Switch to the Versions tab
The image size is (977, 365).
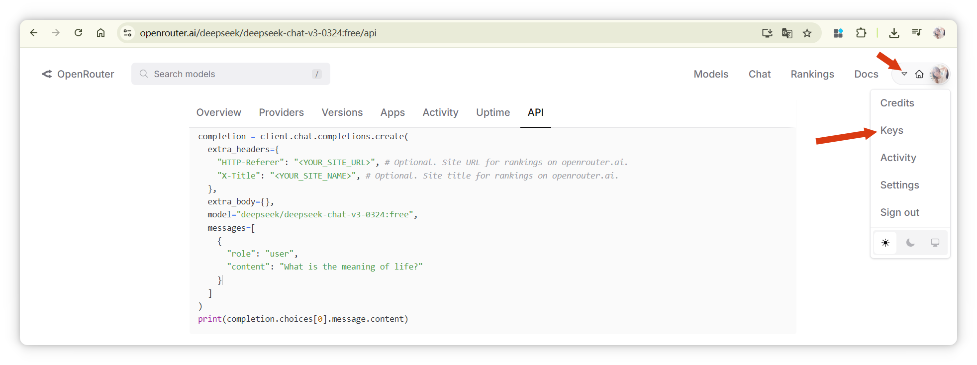[342, 112]
